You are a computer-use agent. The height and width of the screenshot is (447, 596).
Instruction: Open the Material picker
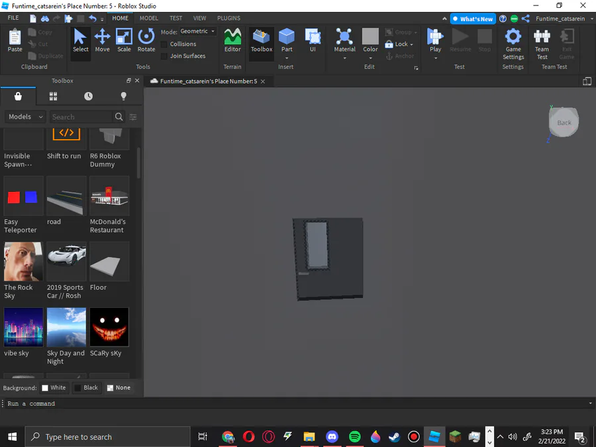344,40
